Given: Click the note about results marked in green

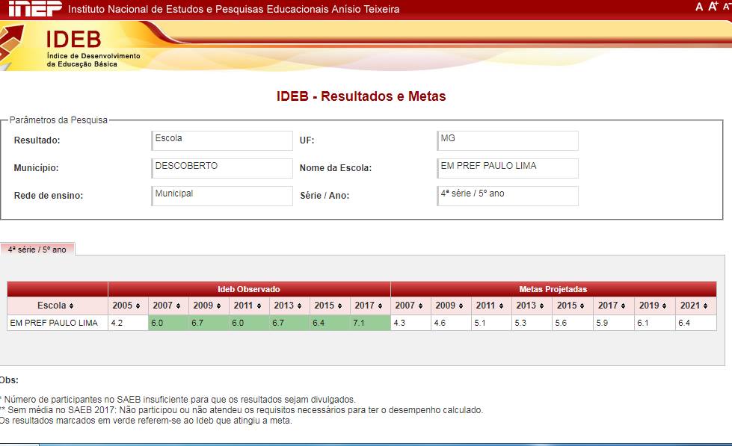Looking at the screenshot, I should [x=146, y=421].
